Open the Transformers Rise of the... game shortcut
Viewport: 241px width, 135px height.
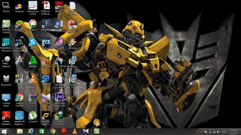pos(6,45)
